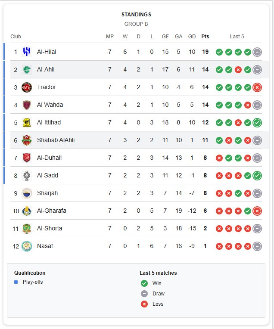Click the Al-Ahli club crest
Viewport: 274px width, 329px height.
(x=27, y=69)
